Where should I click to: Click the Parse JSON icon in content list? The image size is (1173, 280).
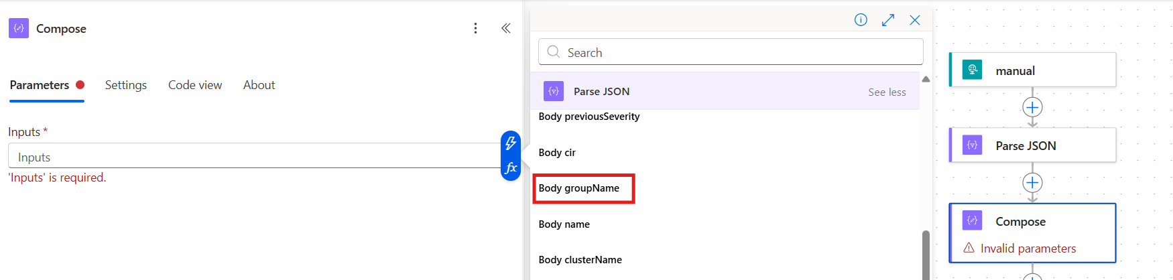(x=554, y=91)
